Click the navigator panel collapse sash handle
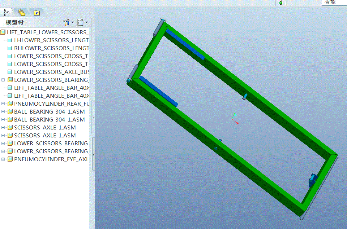The width and height of the screenshot is (347, 229). coord(93,154)
